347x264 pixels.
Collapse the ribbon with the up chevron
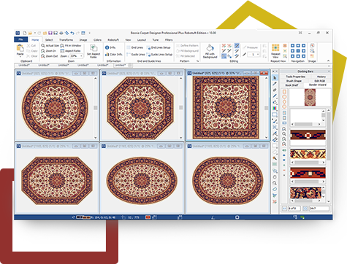click(x=328, y=61)
